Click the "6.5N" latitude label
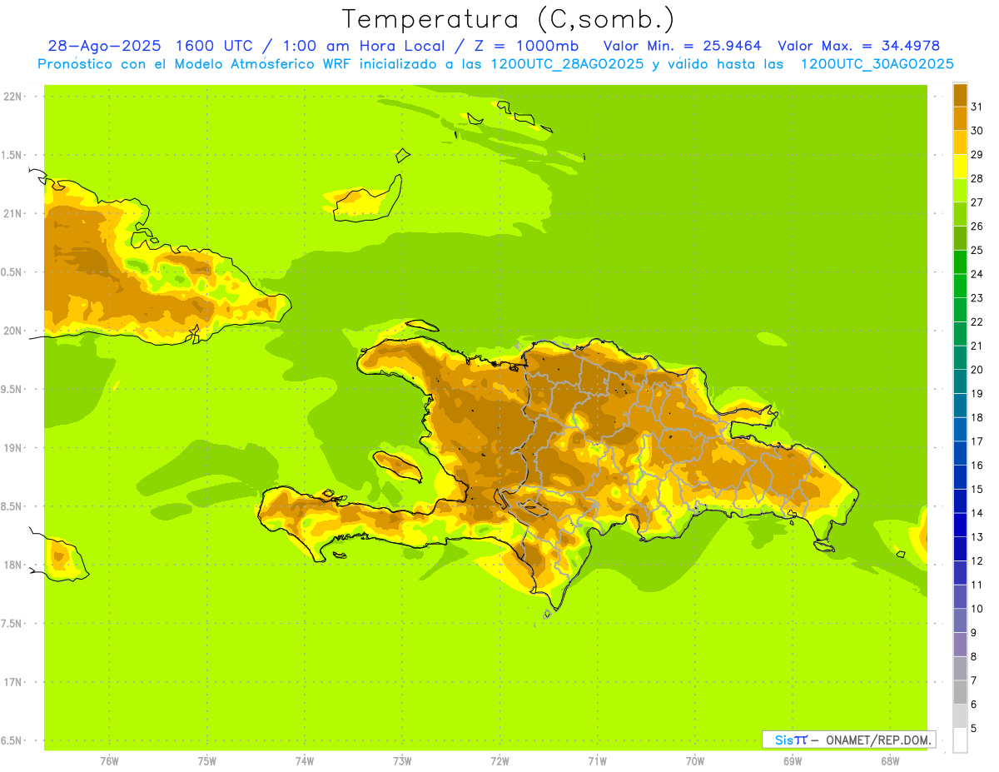This screenshot has width=999, height=772. coord(12,740)
